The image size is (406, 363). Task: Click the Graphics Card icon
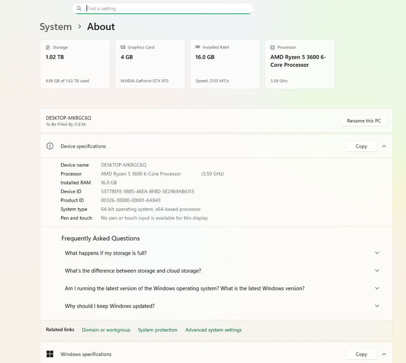click(x=123, y=47)
